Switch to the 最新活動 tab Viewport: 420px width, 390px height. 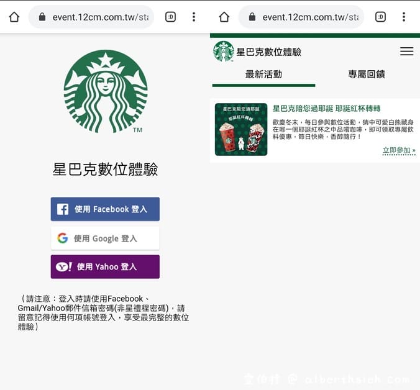(263, 75)
